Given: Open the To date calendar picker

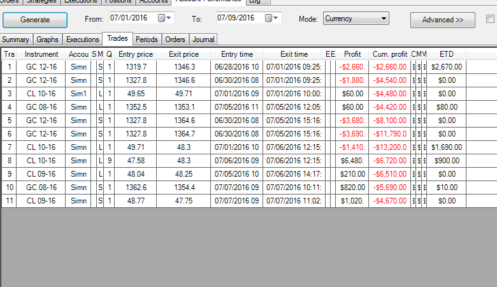Looking at the screenshot, I should click(x=272, y=18).
